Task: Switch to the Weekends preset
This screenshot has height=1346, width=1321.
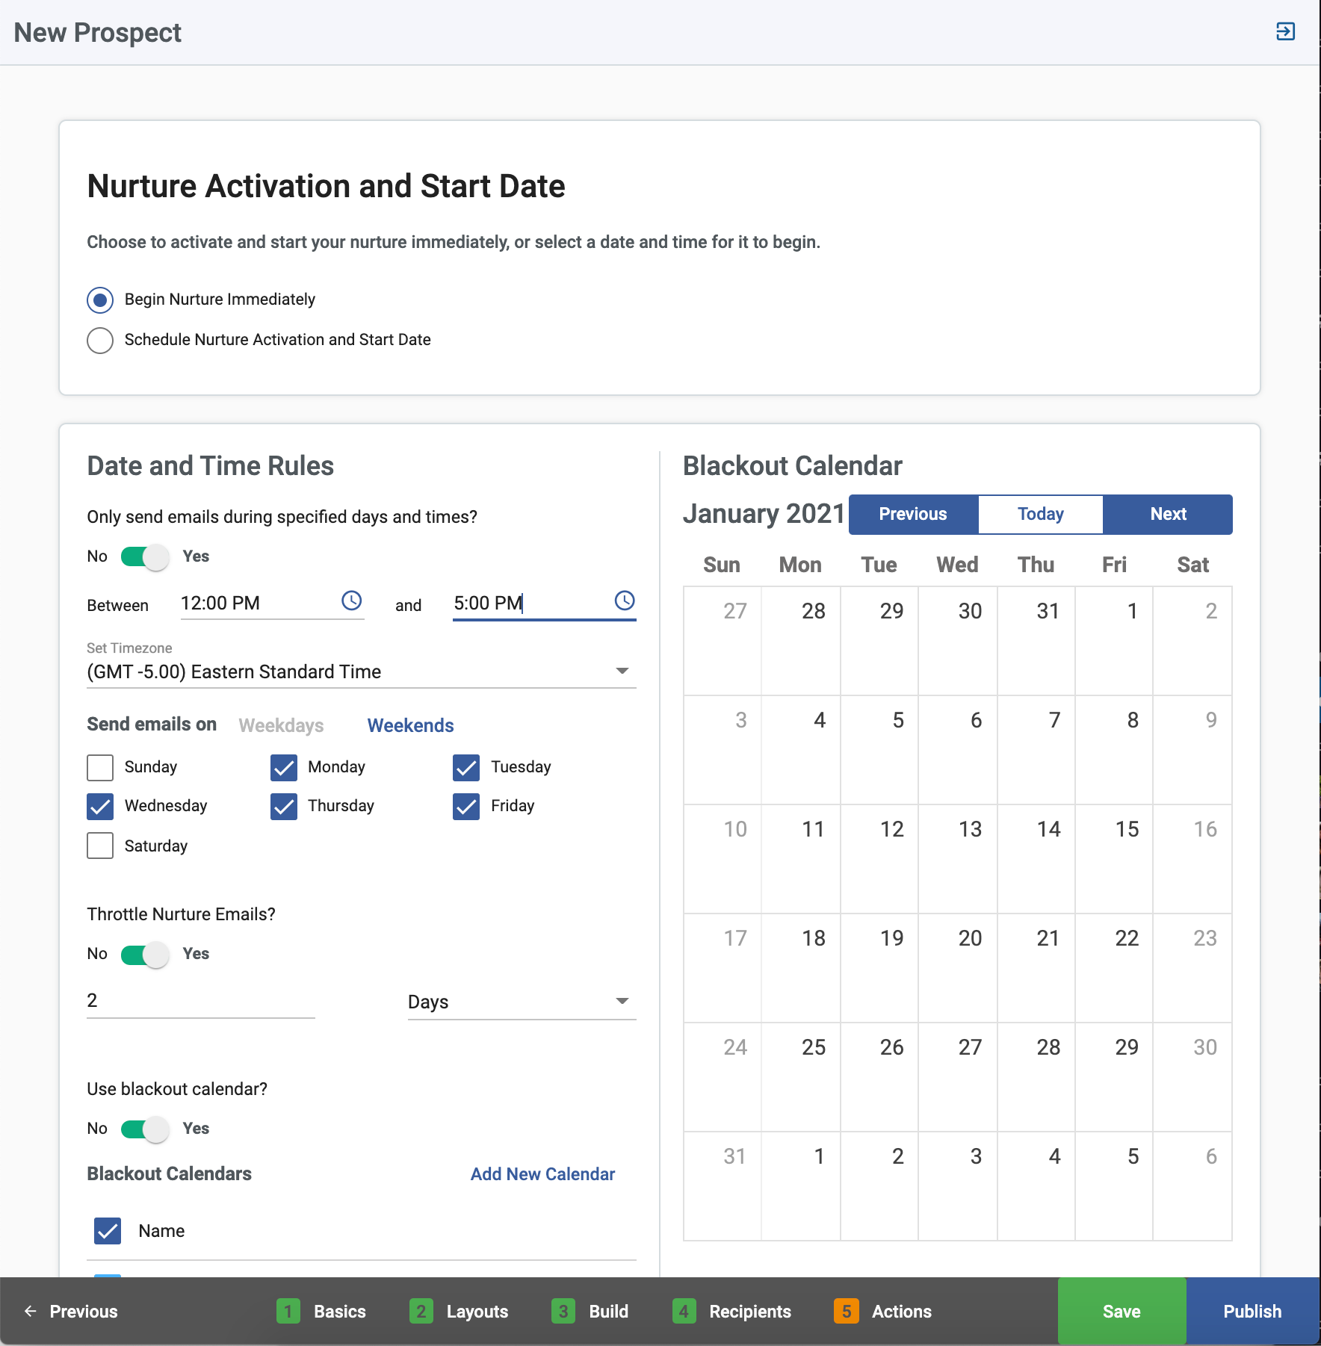Action: click(410, 725)
